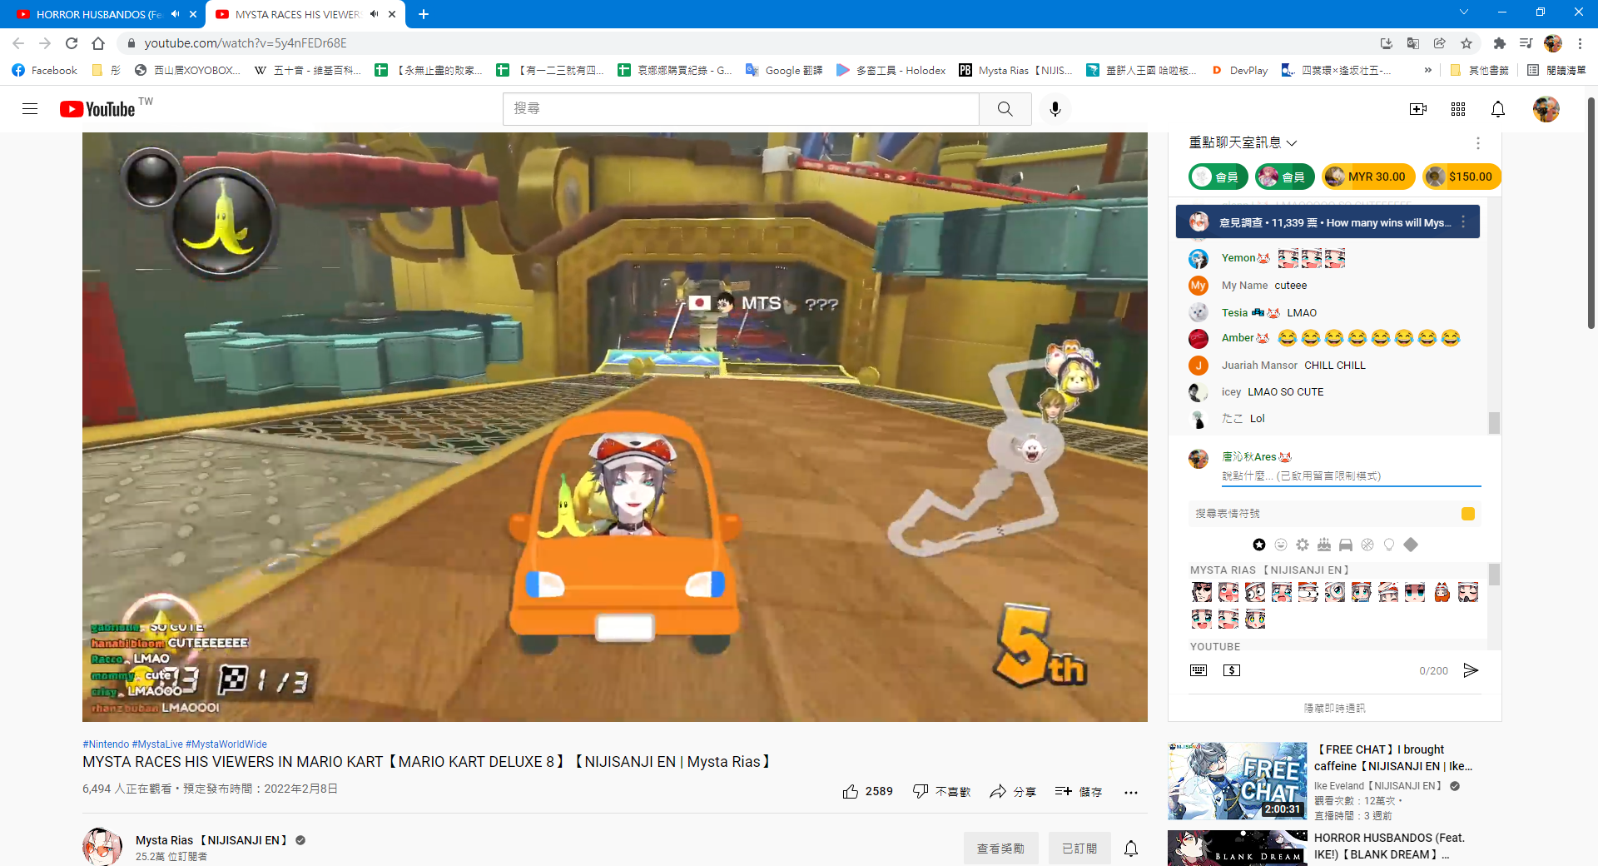Mute the HORROR HUSBANDOS tab audio

tap(176, 14)
